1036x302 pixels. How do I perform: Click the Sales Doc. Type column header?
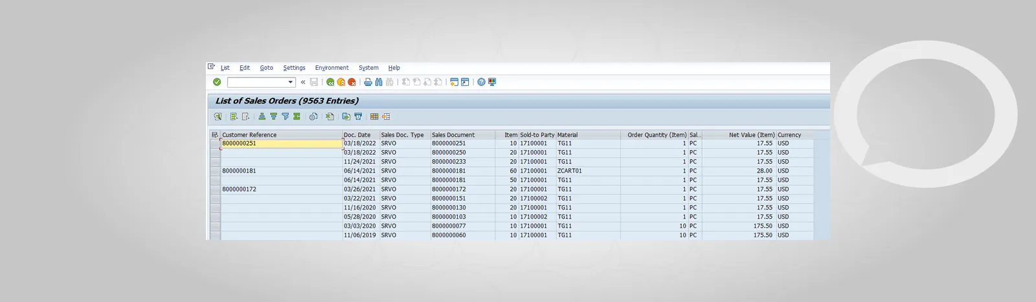pos(405,135)
